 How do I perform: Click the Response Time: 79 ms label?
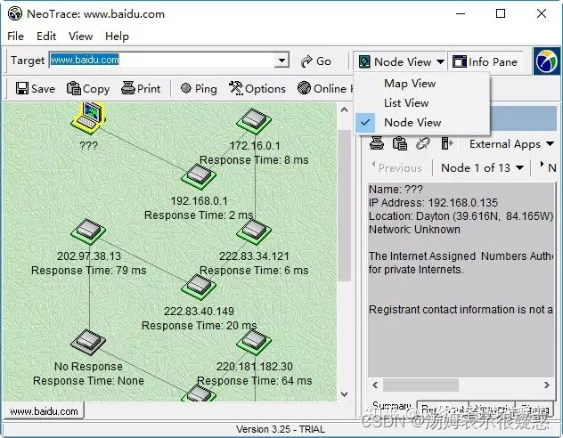[x=89, y=270]
